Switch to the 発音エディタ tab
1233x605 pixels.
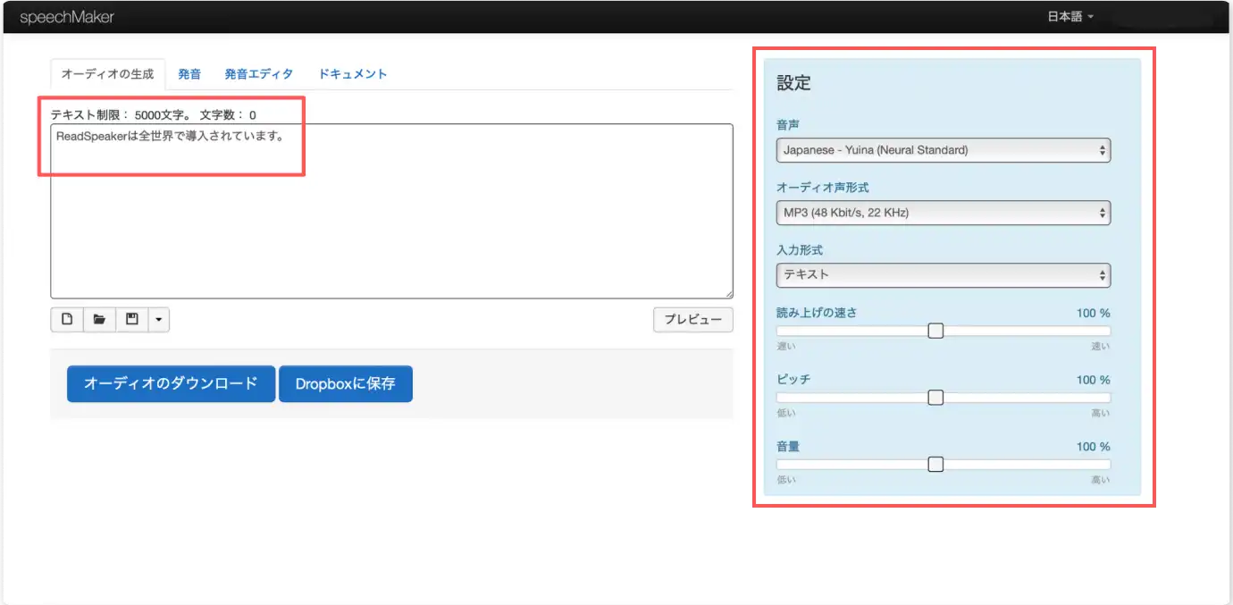pyautogui.click(x=259, y=74)
